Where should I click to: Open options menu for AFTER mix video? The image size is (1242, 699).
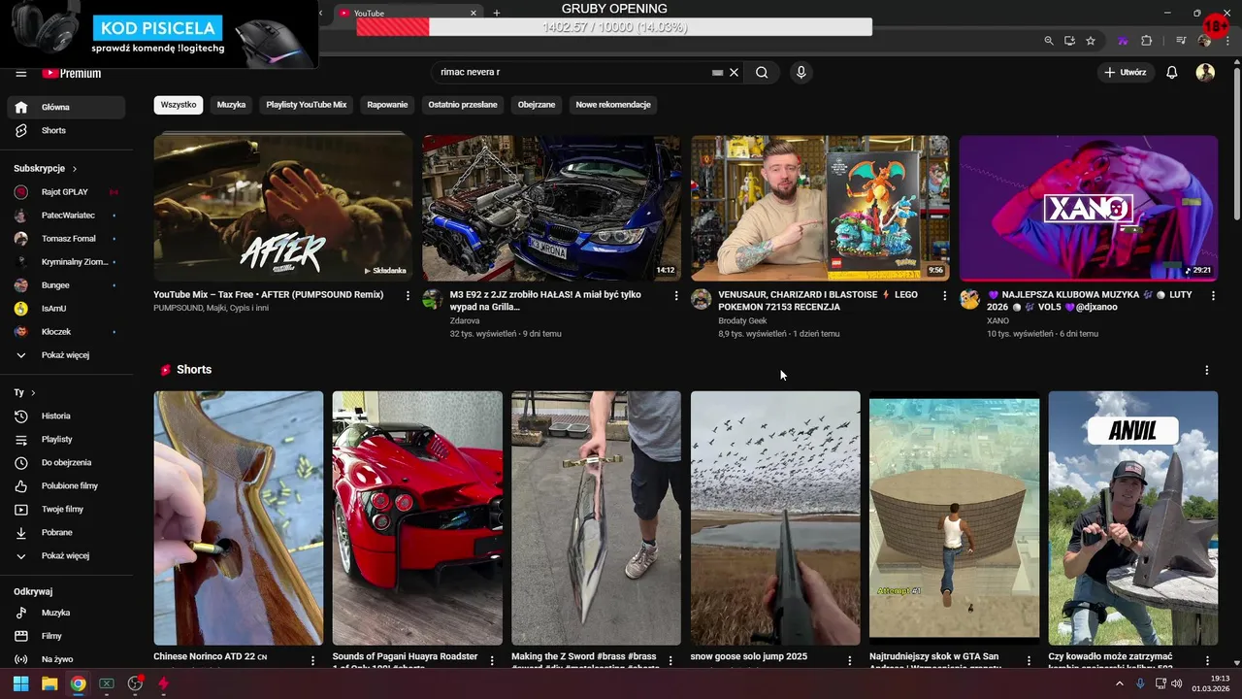408,295
